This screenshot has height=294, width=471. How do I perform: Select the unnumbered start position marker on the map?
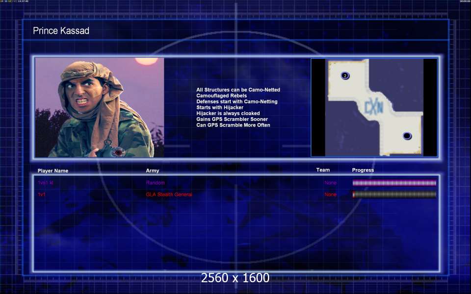[x=407, y=136]
